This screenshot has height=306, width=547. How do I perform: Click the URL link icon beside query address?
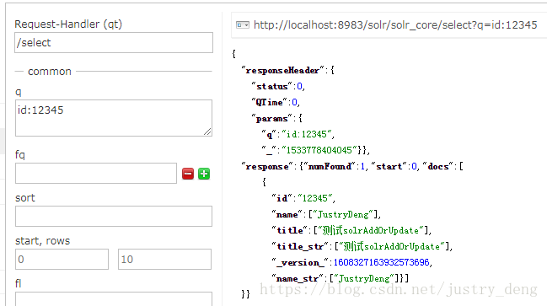[x=243, y=25]
